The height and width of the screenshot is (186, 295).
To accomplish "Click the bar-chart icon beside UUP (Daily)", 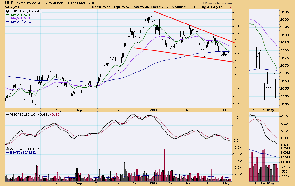I will click(8, 11).
